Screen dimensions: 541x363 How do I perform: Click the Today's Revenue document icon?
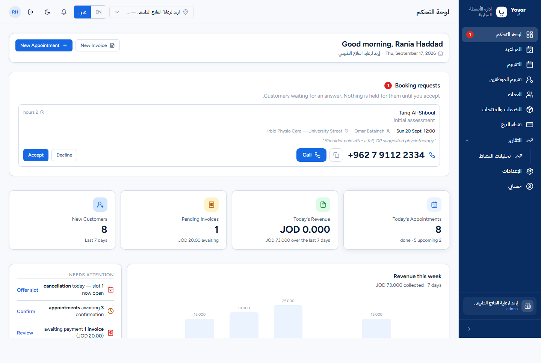(x=323, y=205)
